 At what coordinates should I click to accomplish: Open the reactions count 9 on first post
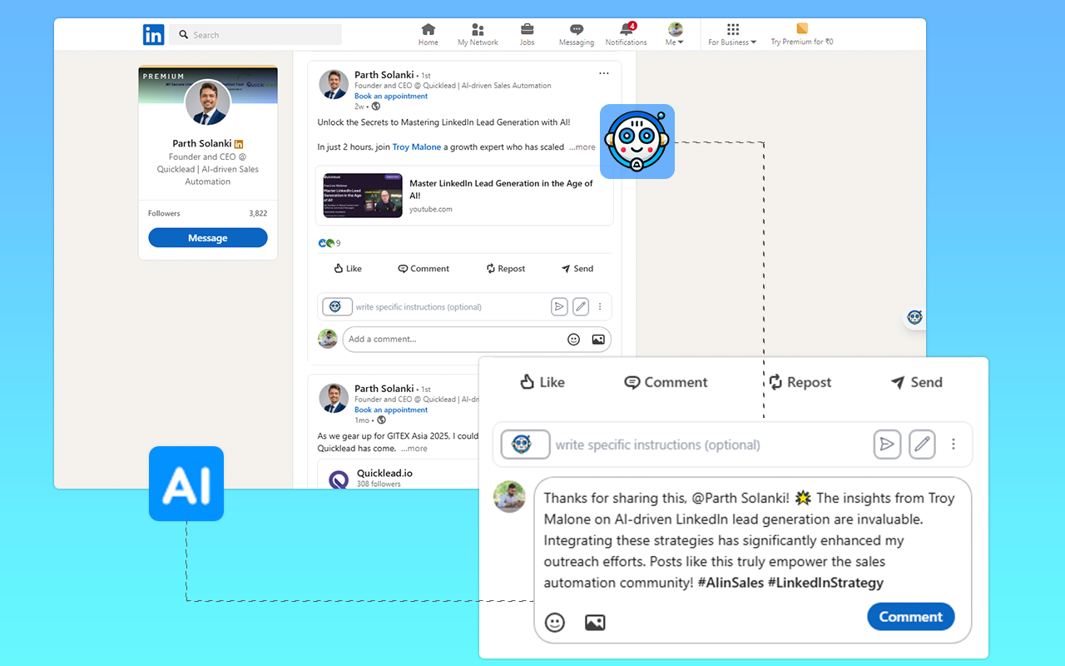[x=330, y=243]
